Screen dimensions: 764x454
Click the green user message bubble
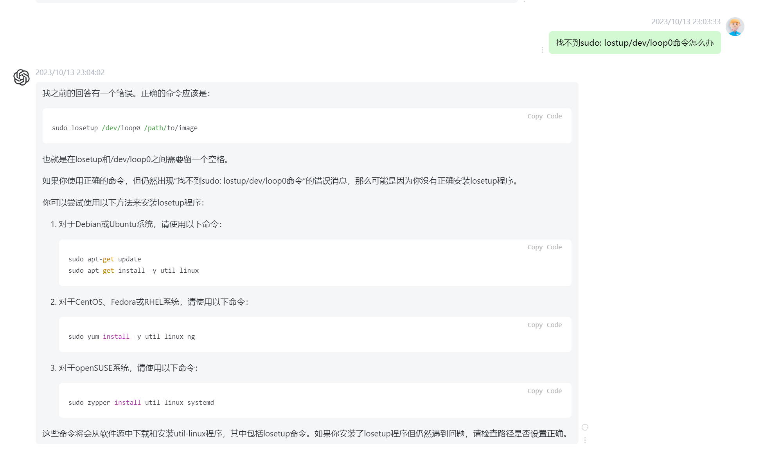(634, 43)
